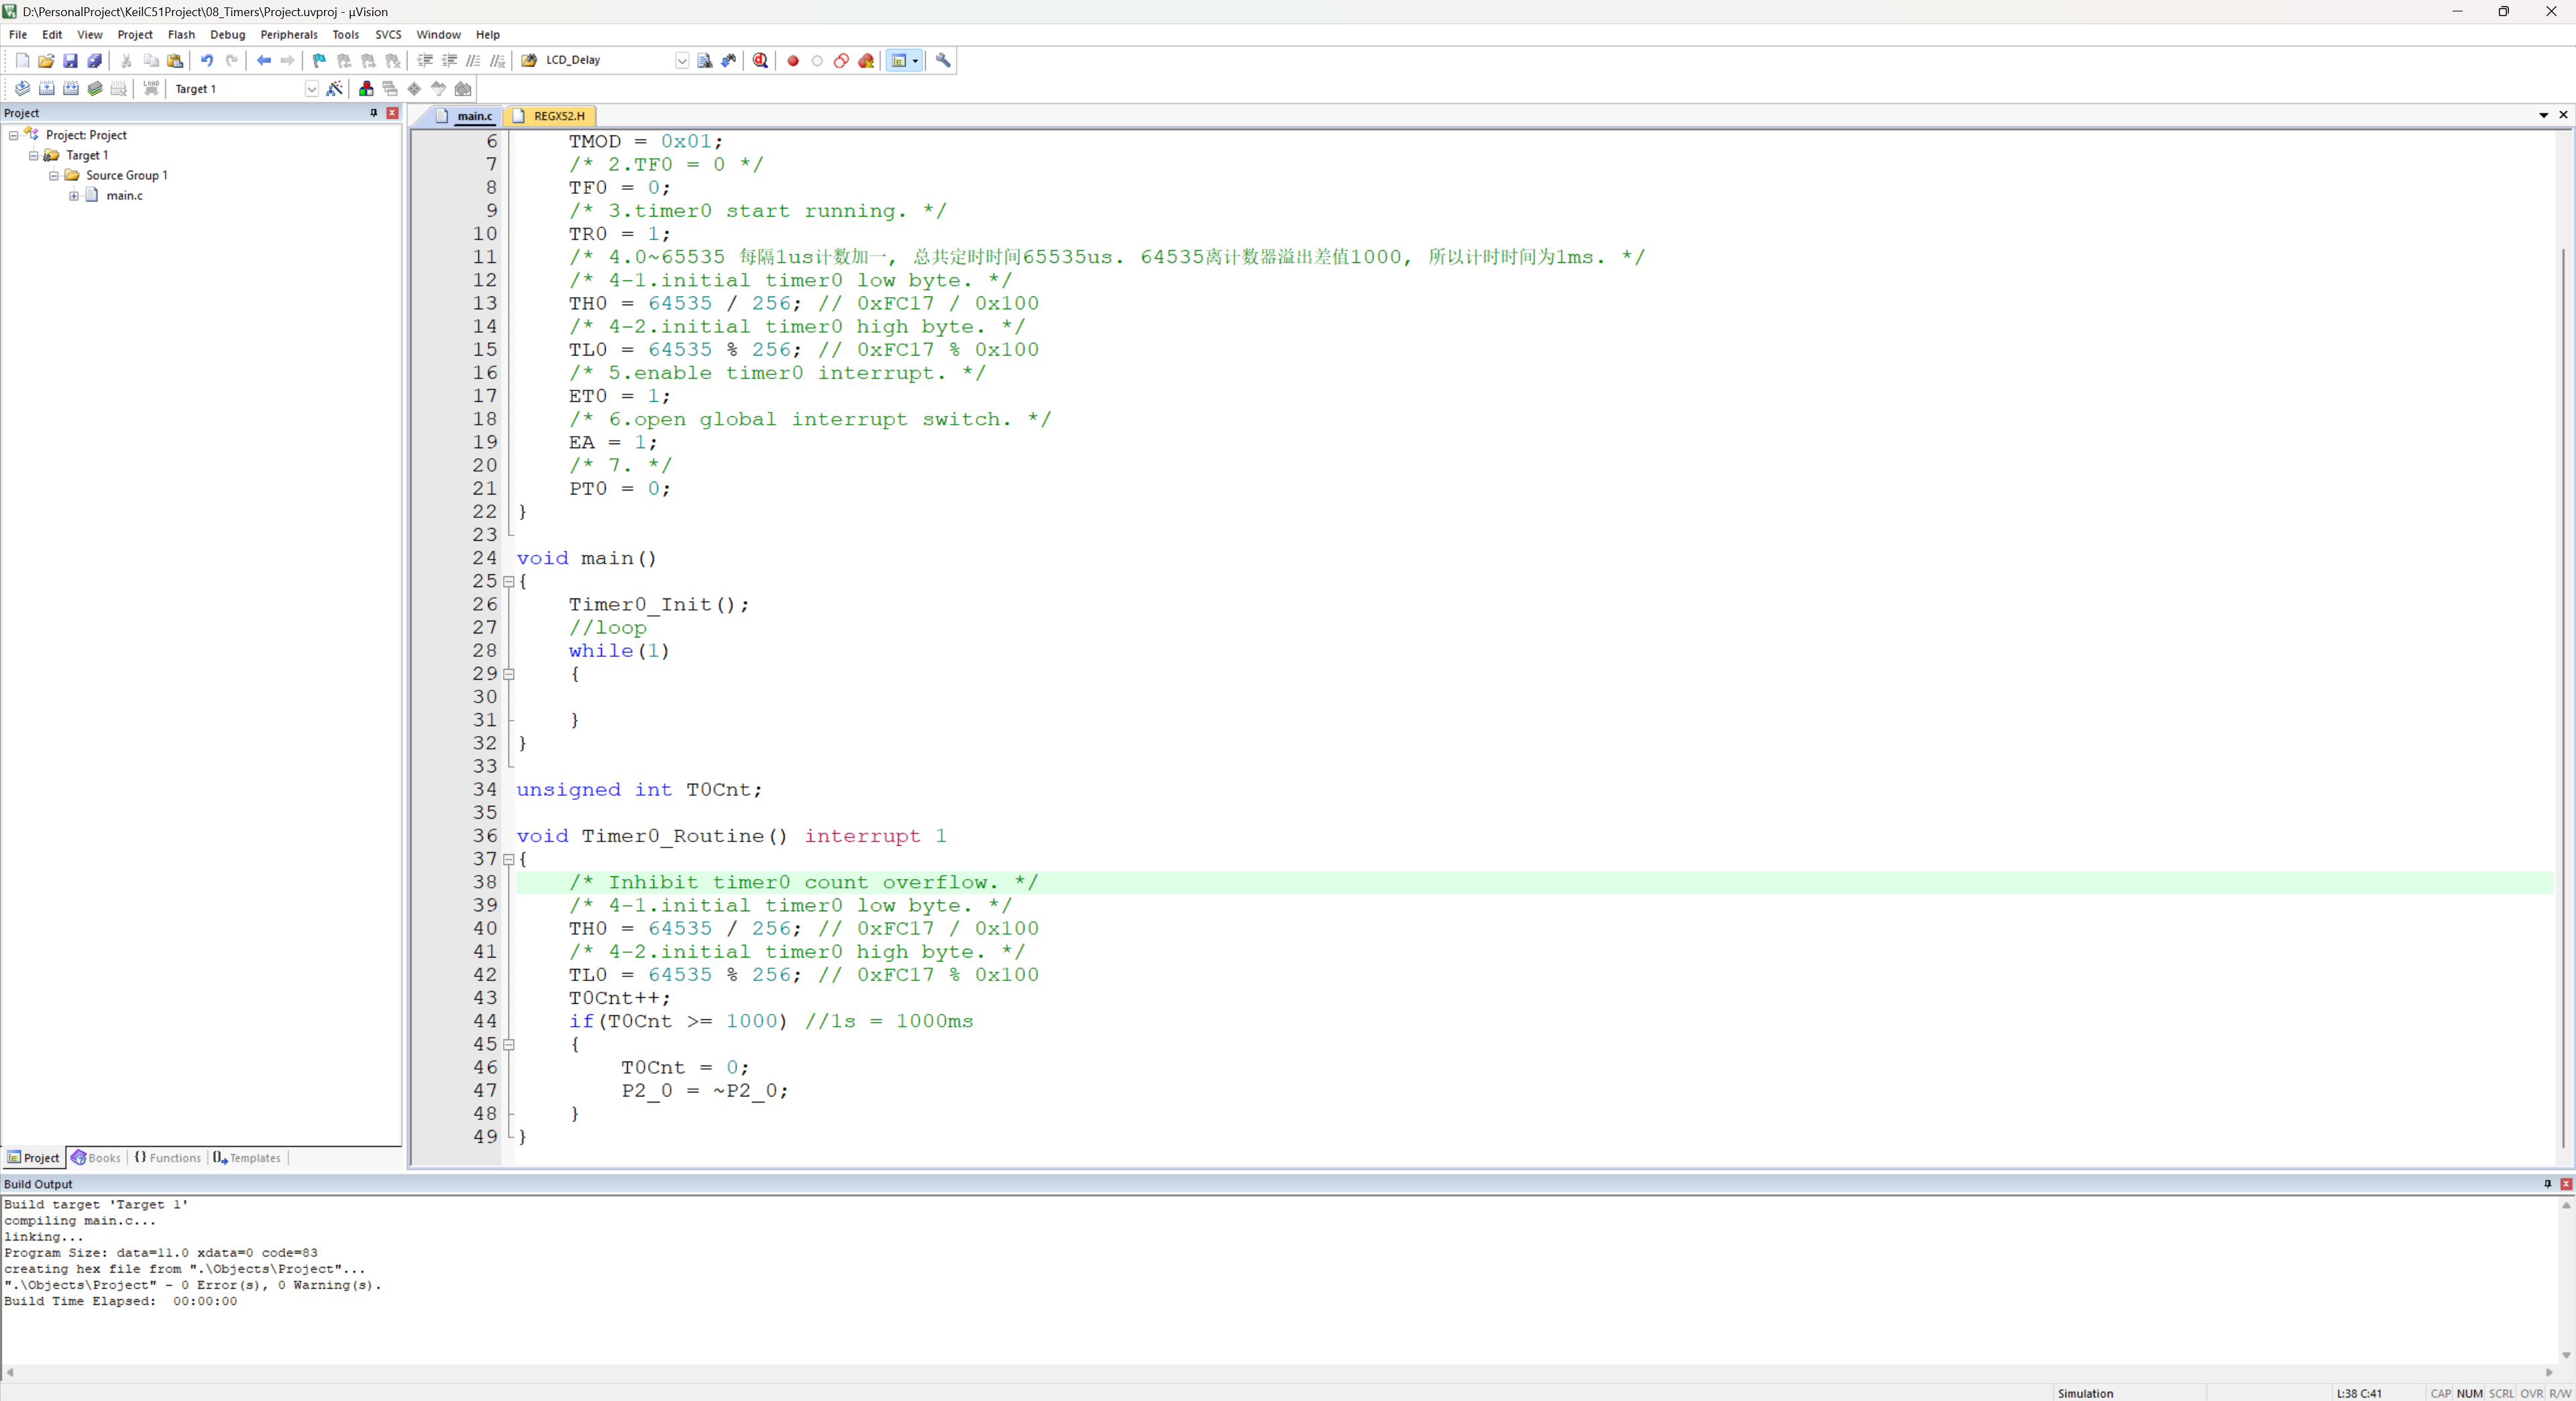2576x1401 pixels.
Task: Download to flash with the LOAD icon
Action: tap(151, 88)
